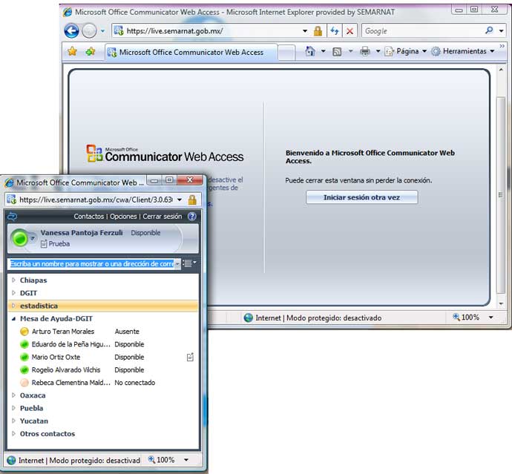Open the search provider dropdown arrow

(501, 31)
